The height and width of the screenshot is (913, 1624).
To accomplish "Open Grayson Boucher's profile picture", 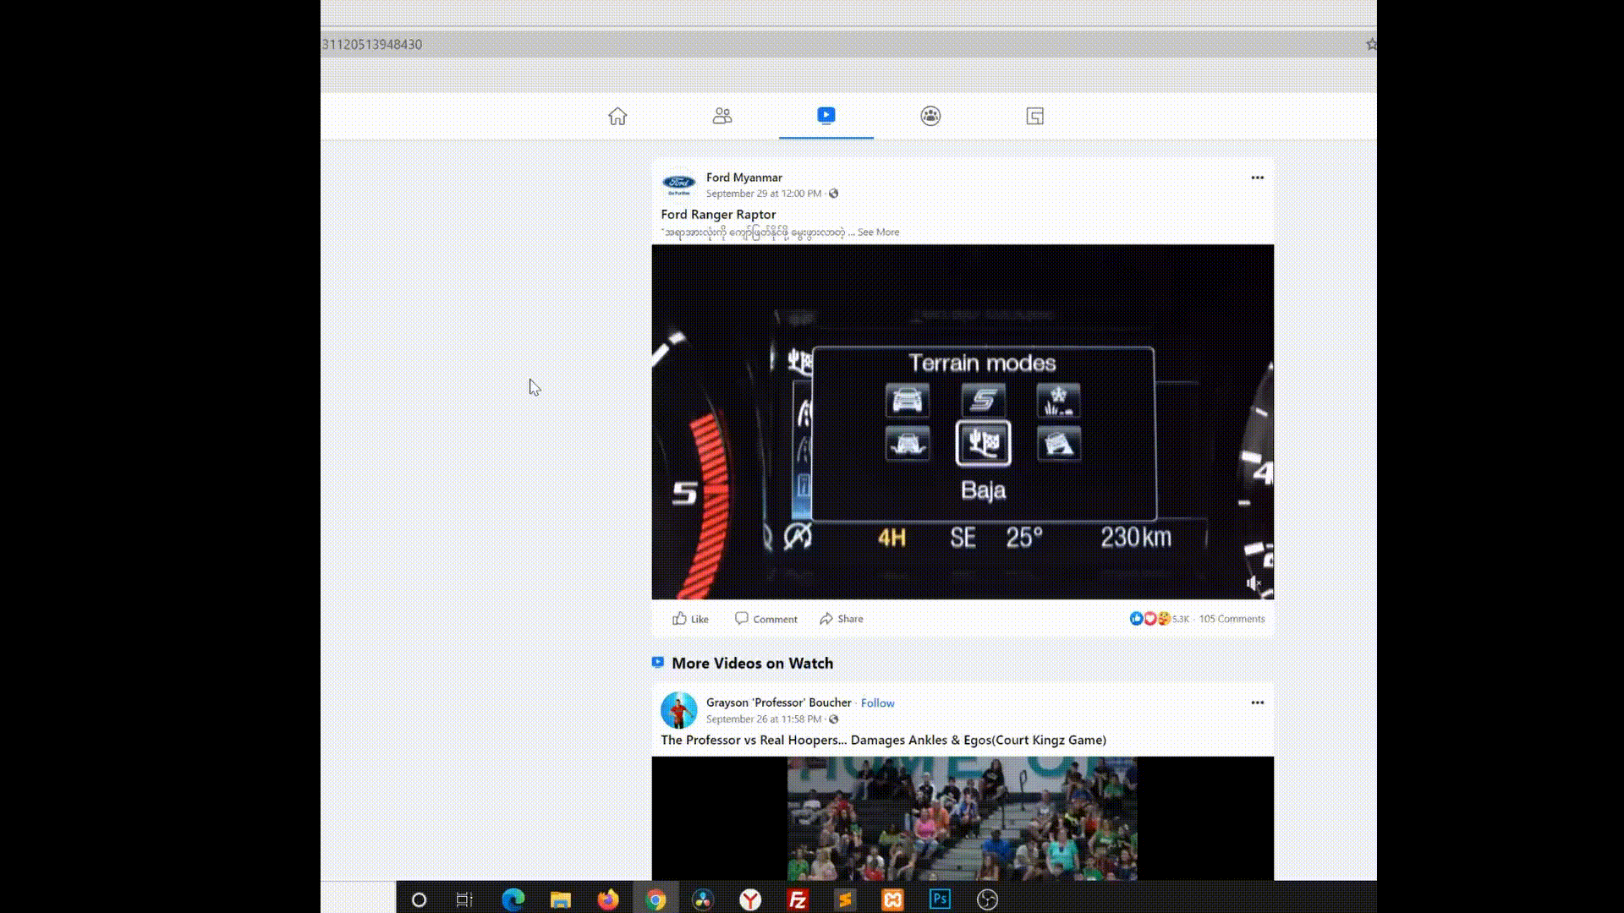I will pos(678,710).
